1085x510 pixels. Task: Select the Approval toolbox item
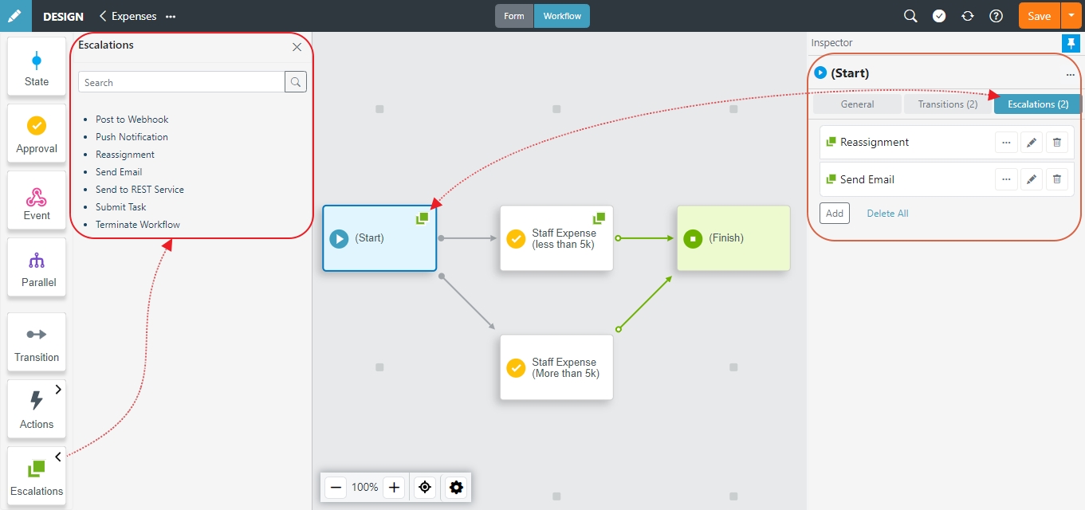point(37,134)
